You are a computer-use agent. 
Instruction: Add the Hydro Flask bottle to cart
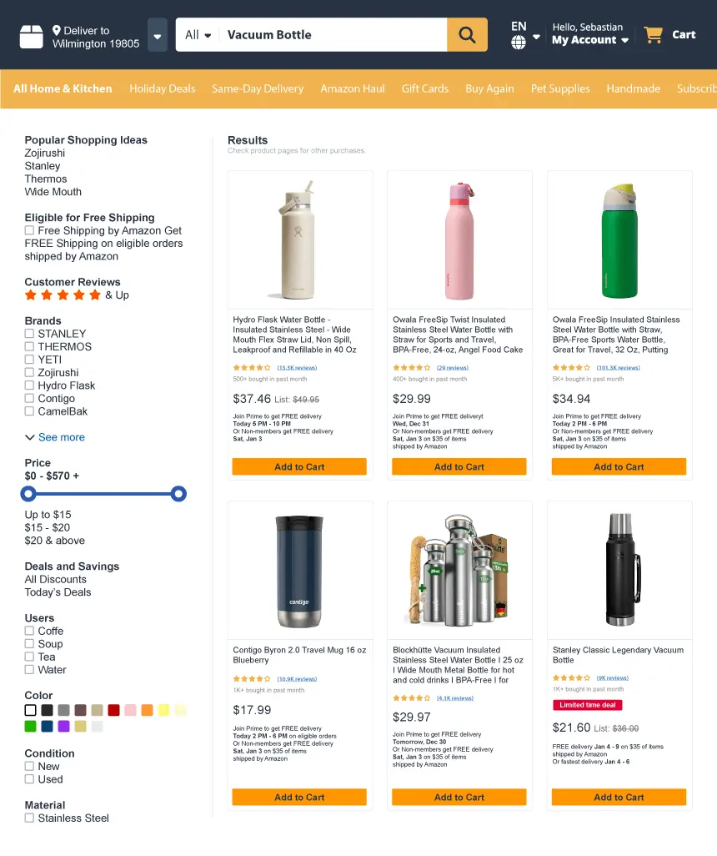point(298,466)
